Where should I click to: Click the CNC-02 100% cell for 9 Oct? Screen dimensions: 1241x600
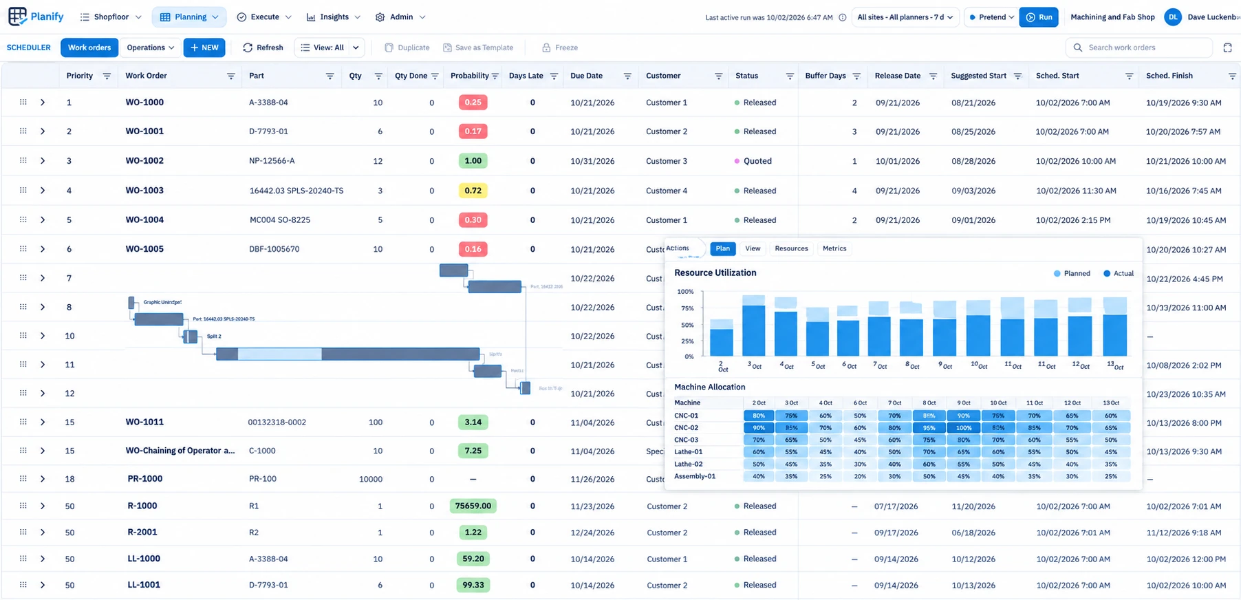[963, 427]
